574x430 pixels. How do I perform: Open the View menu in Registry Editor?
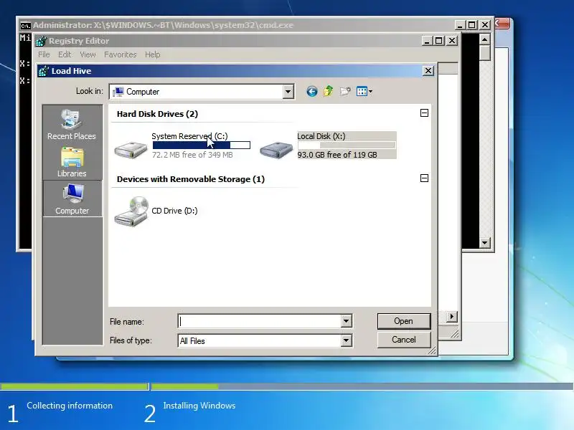point(88,54)
